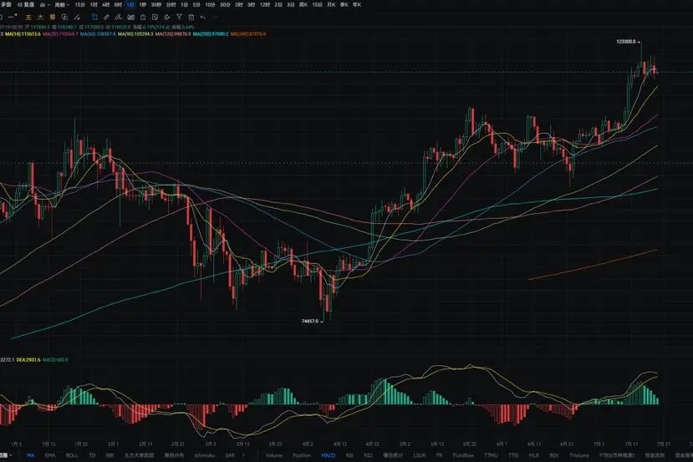
Task: Toggle the EMA indicator
Action: (50, 455)
